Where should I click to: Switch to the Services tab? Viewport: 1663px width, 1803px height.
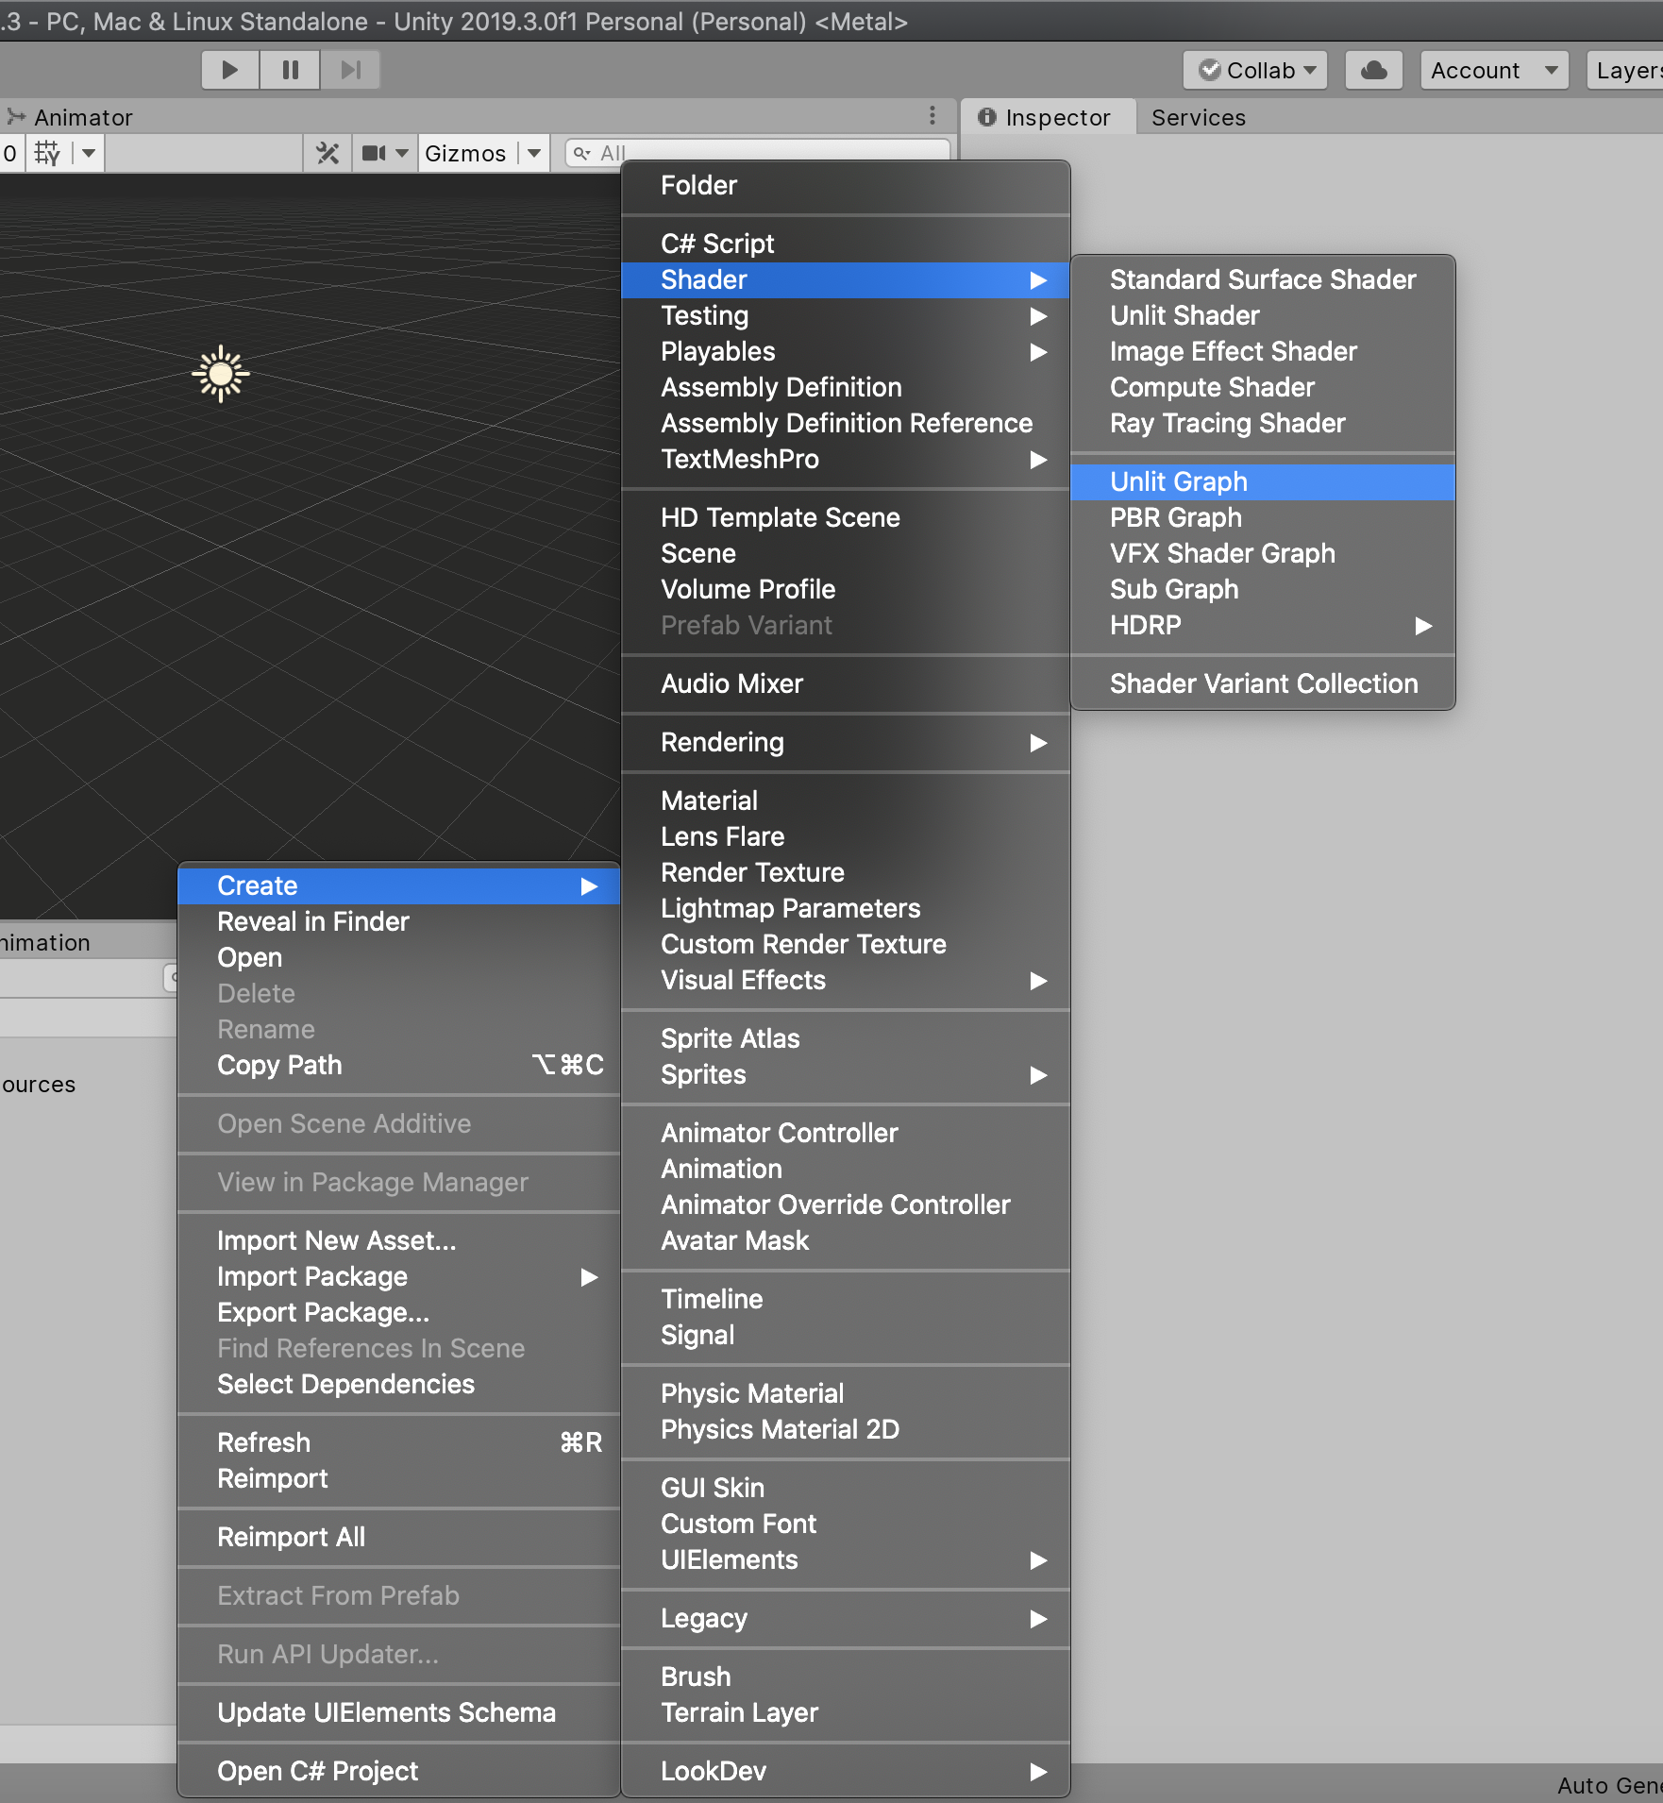tap(1198, 117)
